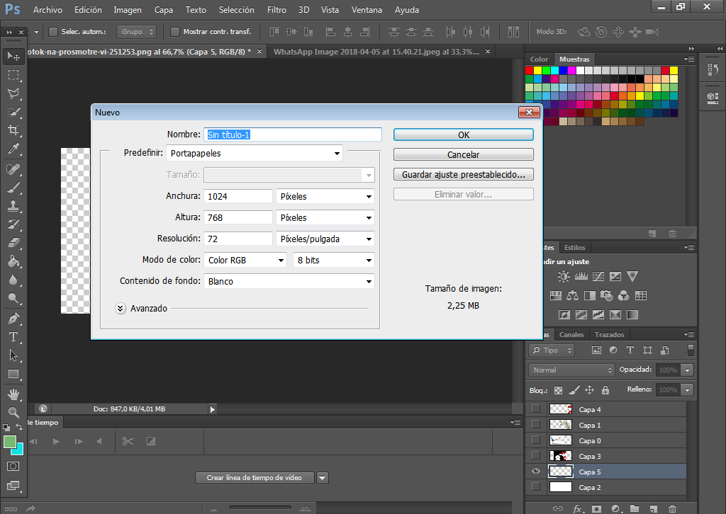Open Altura units dropdown
The width and height of the screenshot is (726, 514).
(x=325, y=218)
